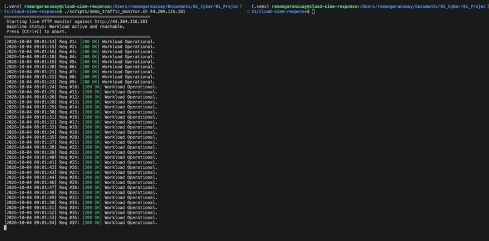Click the Req #8 log line
This screenshot has width=489, height=241.
[x=79, y=77]
